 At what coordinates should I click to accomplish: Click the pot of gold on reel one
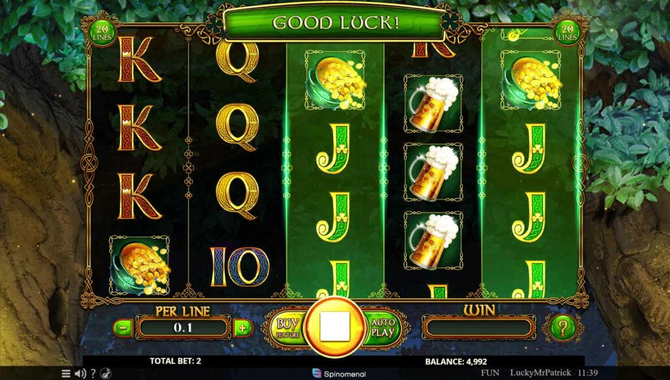click(139, 266)
